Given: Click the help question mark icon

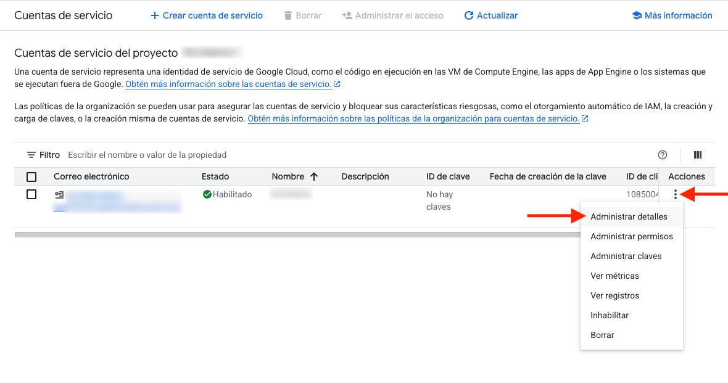Looking at the screenshot, I should coord(663,155).
